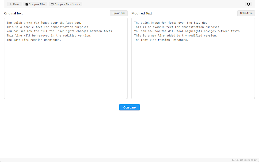Click "The quick brown fox" line in Original Text
This screenshot has height=162, width=259.
tap(44, 23)
